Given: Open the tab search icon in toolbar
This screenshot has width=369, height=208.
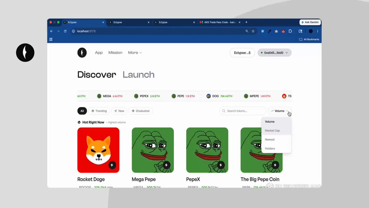Looking at the screenshot, I should (300, 31).
